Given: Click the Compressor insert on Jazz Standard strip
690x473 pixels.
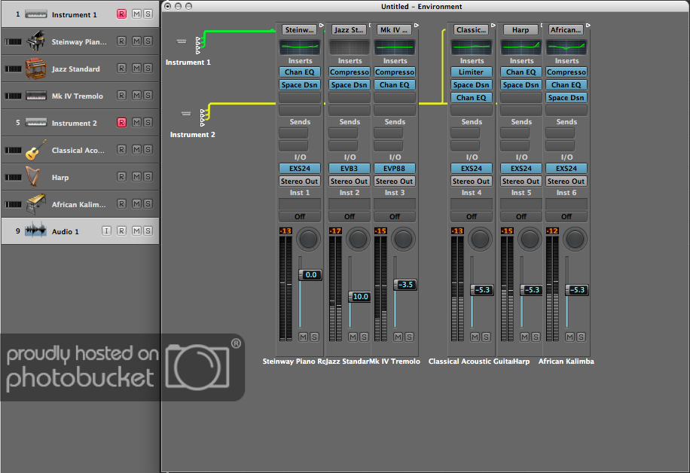Looking at the screenshot, I should coord(350,72).
